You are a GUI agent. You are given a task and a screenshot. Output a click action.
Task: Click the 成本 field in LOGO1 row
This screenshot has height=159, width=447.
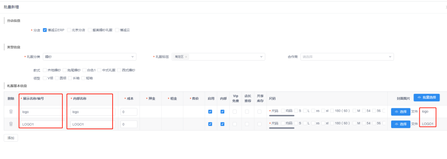(x=129, y=124)
